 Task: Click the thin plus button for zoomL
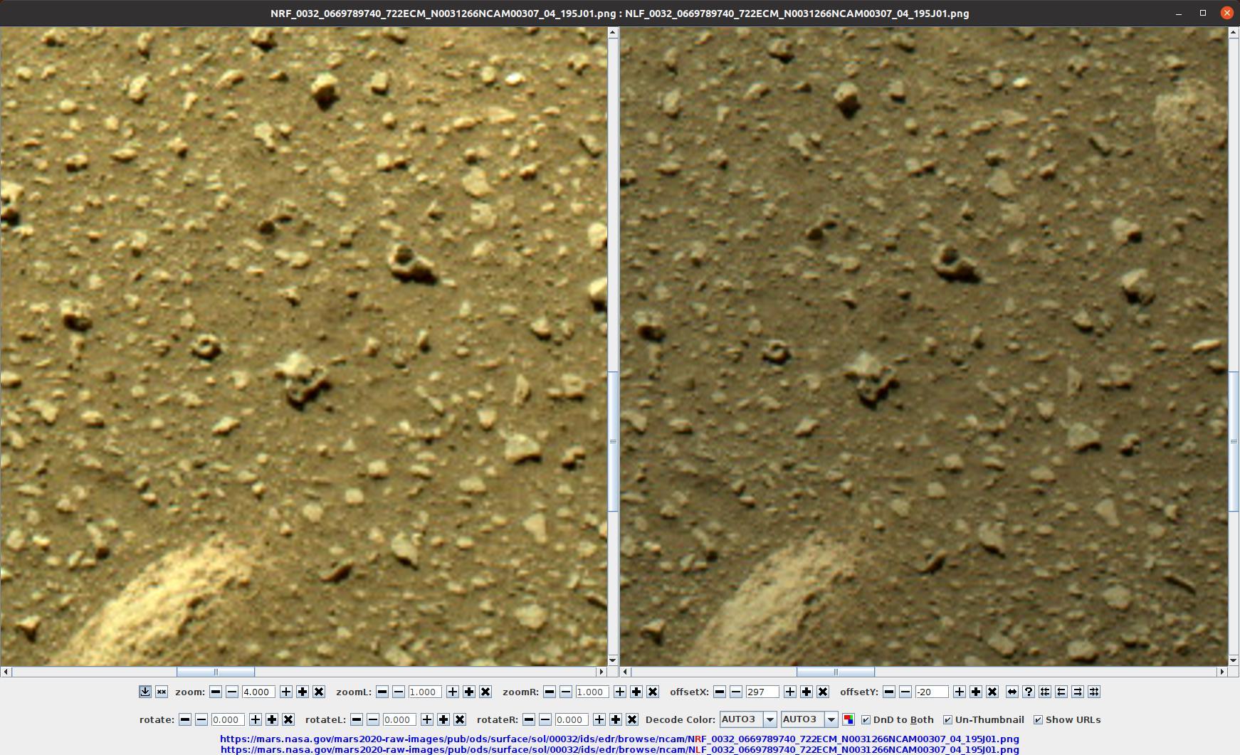coord(453,692)
